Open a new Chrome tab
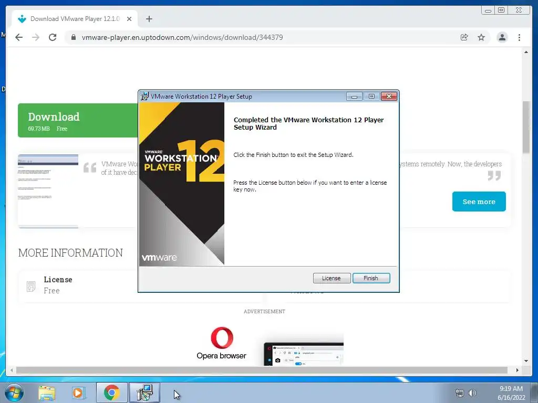Screen dimensions: 538x403 (149, 19)
